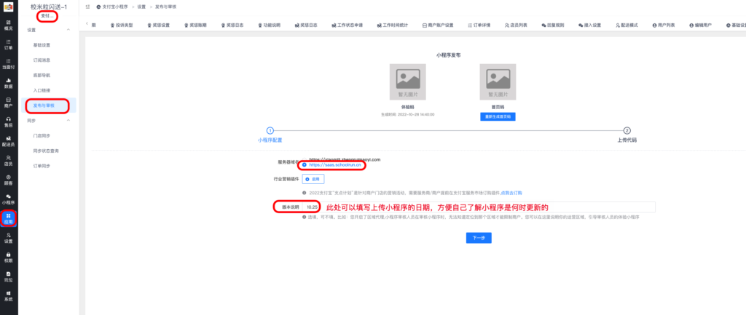This screenshot has width=746, height=315.
Task: Click the tab strip left scroll arrow
Action: click(x=87, y=24)
